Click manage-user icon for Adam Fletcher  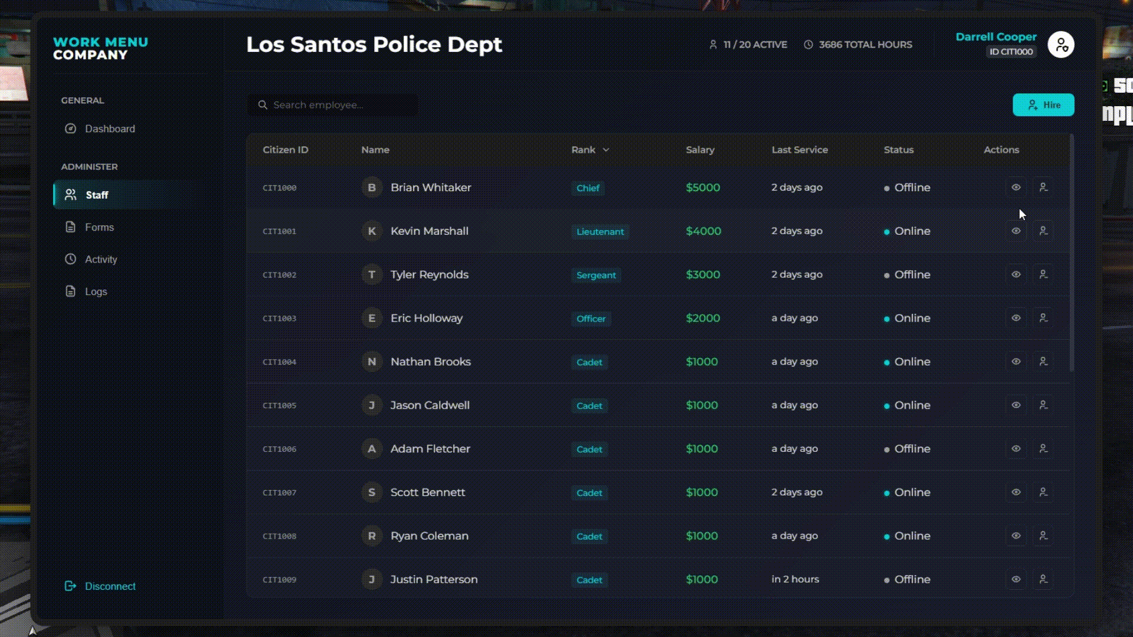click(x=1043, y=449)
